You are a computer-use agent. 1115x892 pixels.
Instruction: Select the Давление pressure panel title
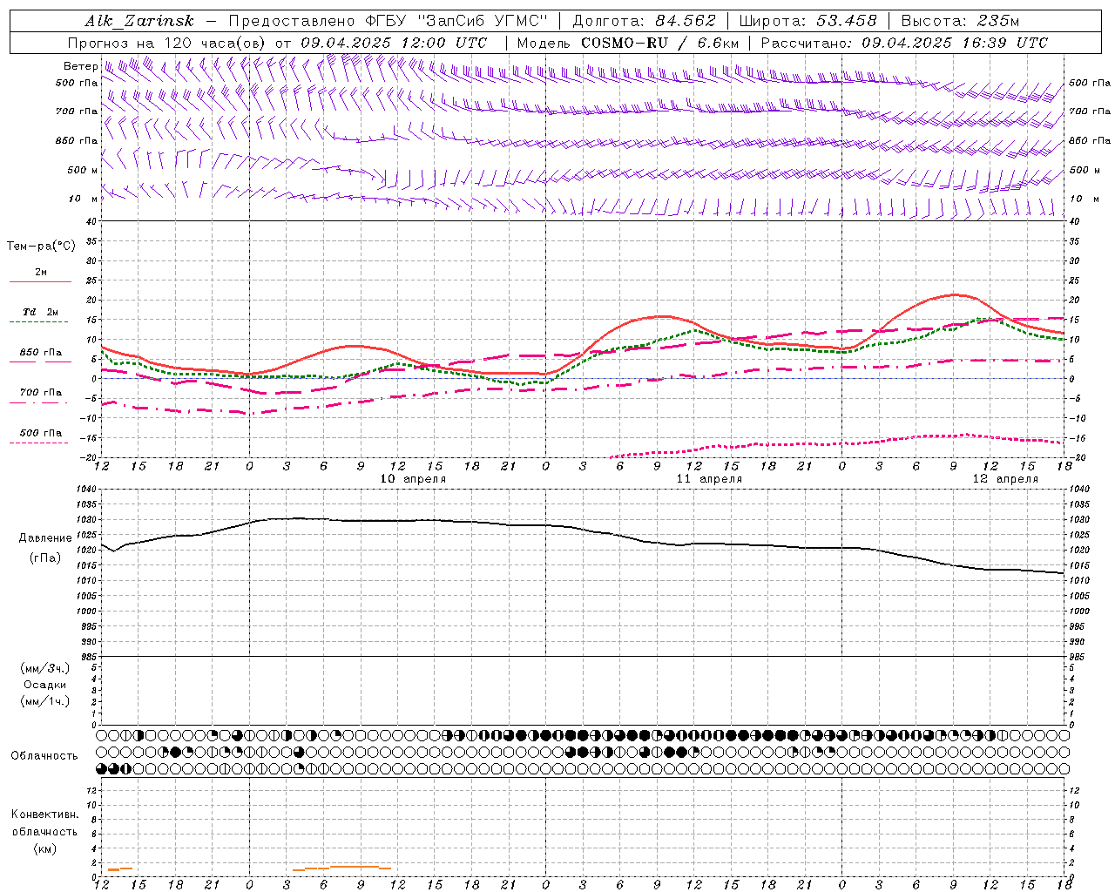tap(45, 538)
